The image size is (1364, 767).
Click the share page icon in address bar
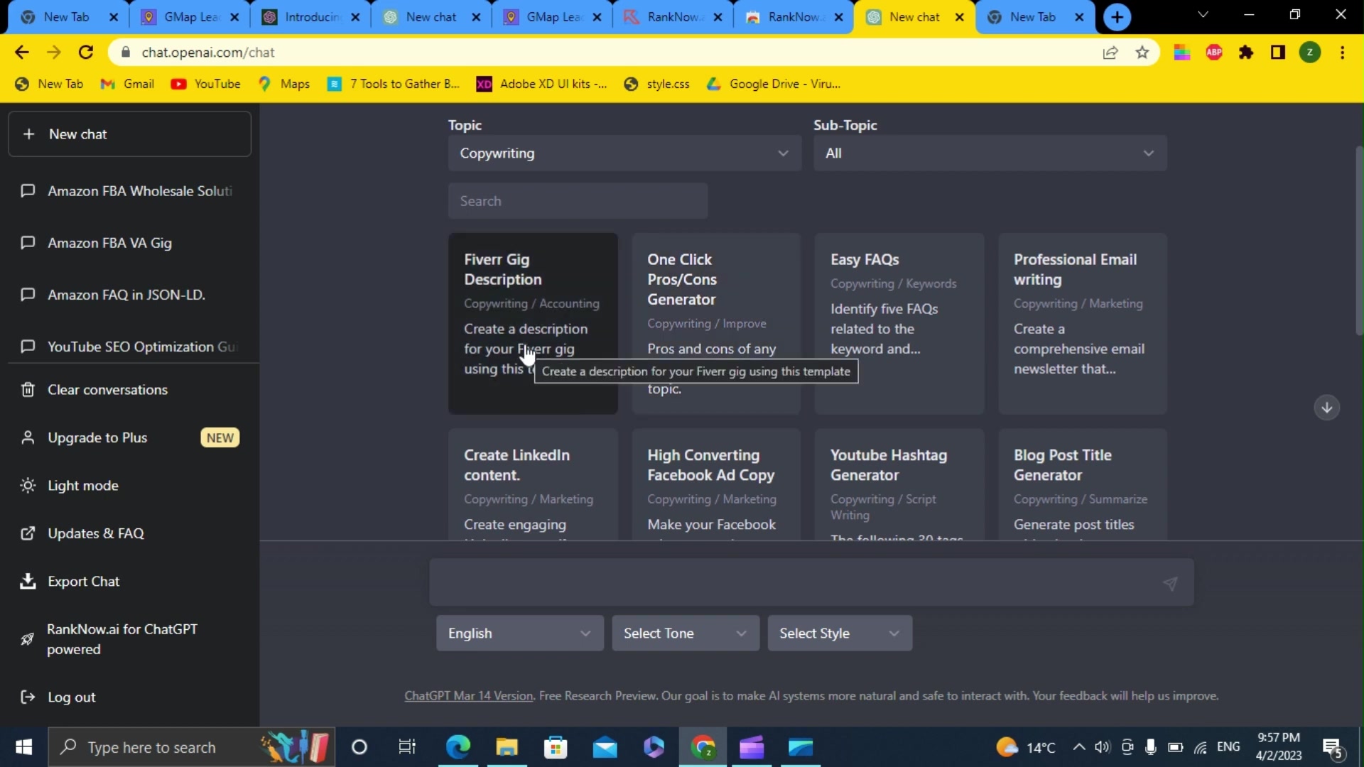(x=1110, y=53)
